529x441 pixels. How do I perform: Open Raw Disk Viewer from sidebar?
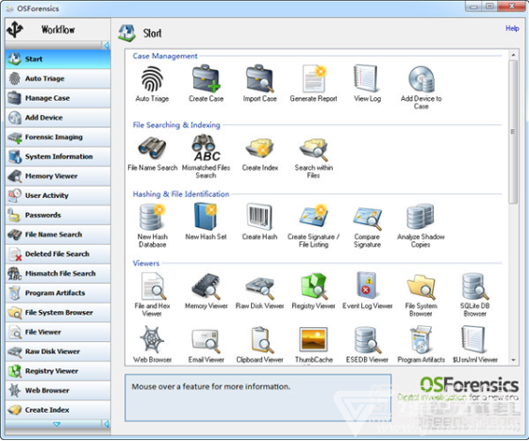(x=58, y=351)
